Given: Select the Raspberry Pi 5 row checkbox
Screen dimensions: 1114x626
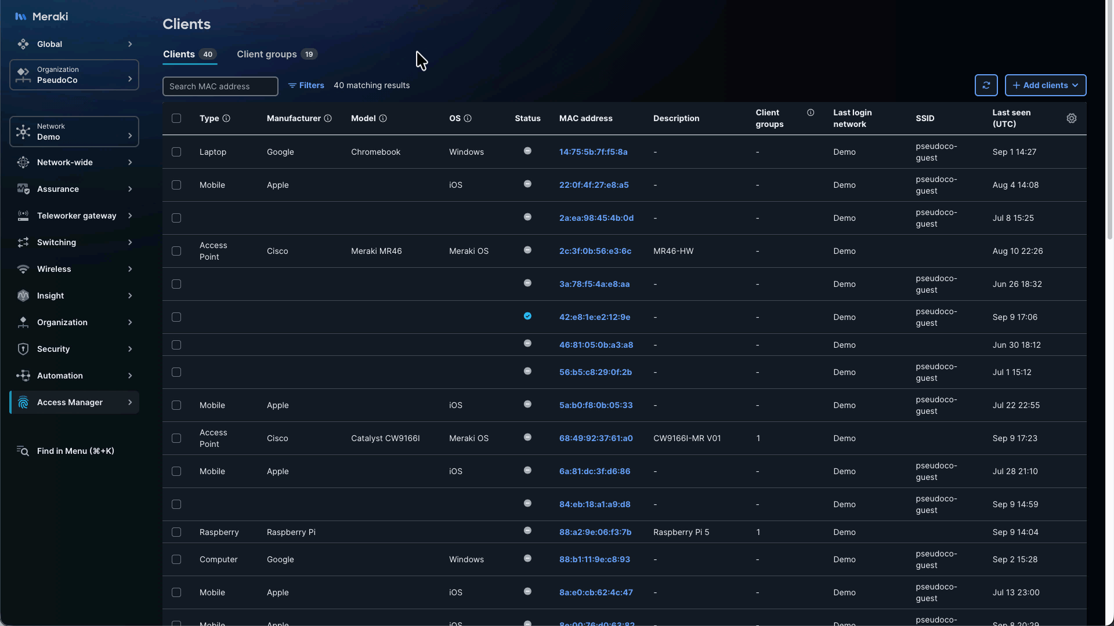Looking at the screenshot, I should (x=176, y=532).
